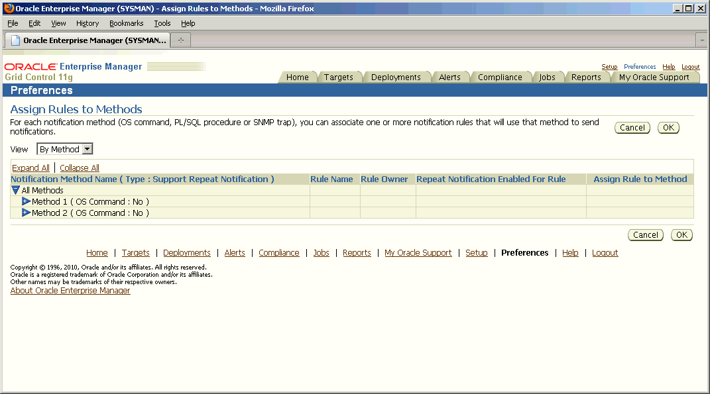Switch to the Jobs tab

pos(547,77)
